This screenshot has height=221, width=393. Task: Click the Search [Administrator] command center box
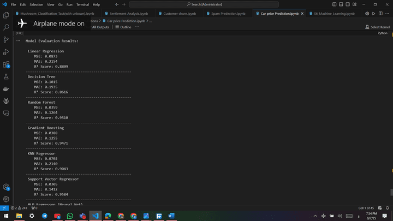[x=204, y=4]
